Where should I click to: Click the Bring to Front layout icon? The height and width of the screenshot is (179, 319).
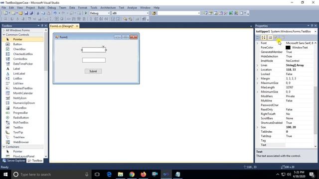tap(125, 19)
